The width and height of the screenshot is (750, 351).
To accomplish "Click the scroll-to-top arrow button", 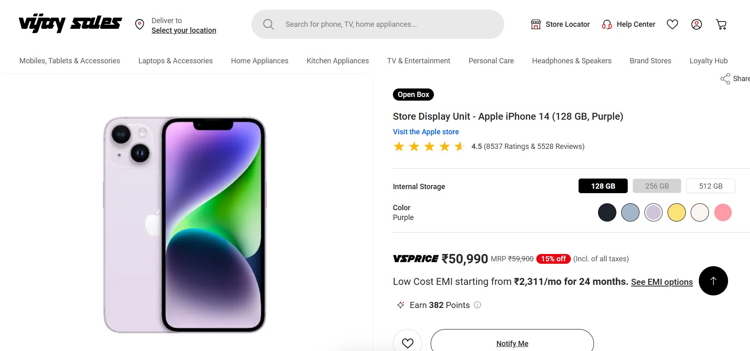I will [x=713, y=281].
